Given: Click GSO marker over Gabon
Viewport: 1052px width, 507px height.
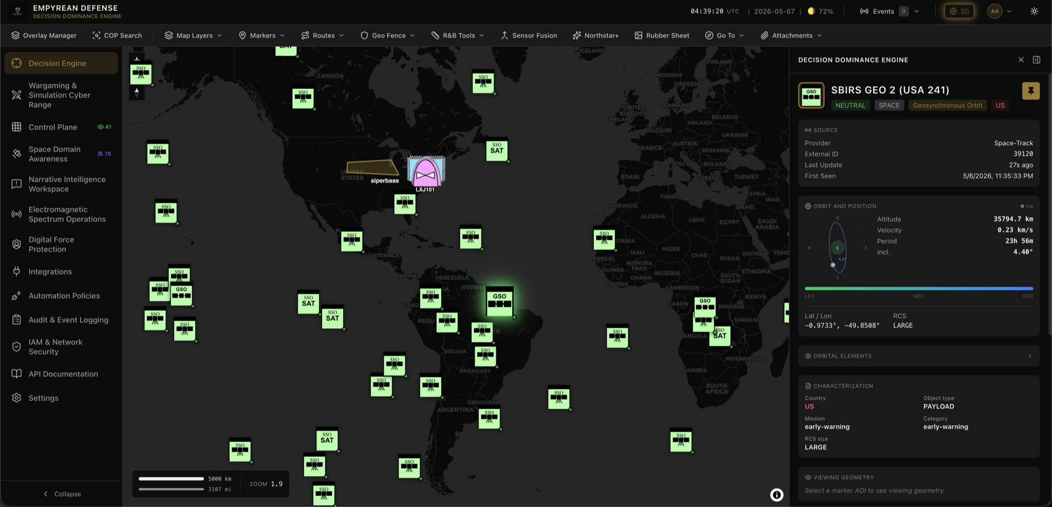Looking at the screenshot, I should 705,306.
